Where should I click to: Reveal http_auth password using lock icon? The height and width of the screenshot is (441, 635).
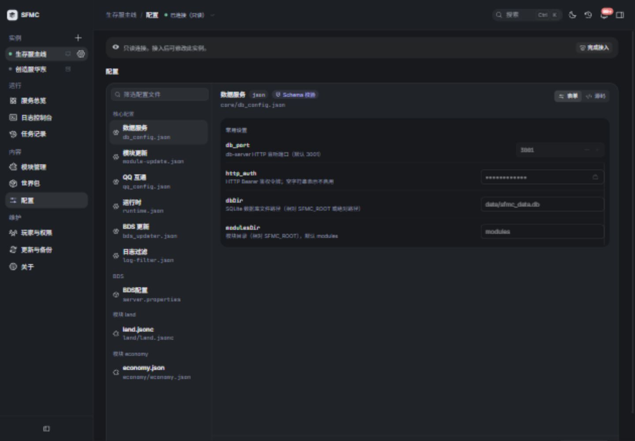[x=595, y=177]
